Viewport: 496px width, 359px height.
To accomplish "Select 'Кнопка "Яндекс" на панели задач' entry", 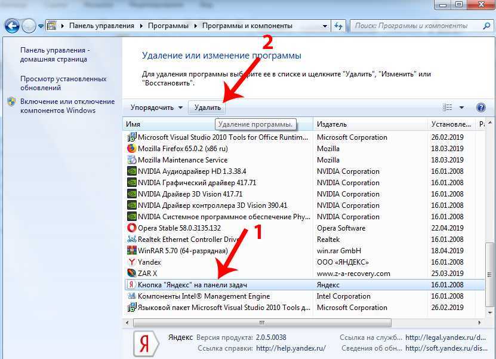I will coord(192,284).
